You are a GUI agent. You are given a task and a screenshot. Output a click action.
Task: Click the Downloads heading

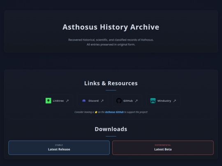pyautogui.click(x=111, y=129)
